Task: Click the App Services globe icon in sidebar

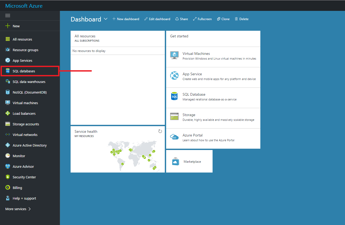Action: (x=8, y=60)
